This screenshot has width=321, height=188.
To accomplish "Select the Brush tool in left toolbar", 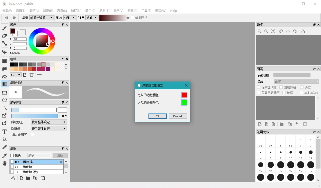I will point(5,28).
